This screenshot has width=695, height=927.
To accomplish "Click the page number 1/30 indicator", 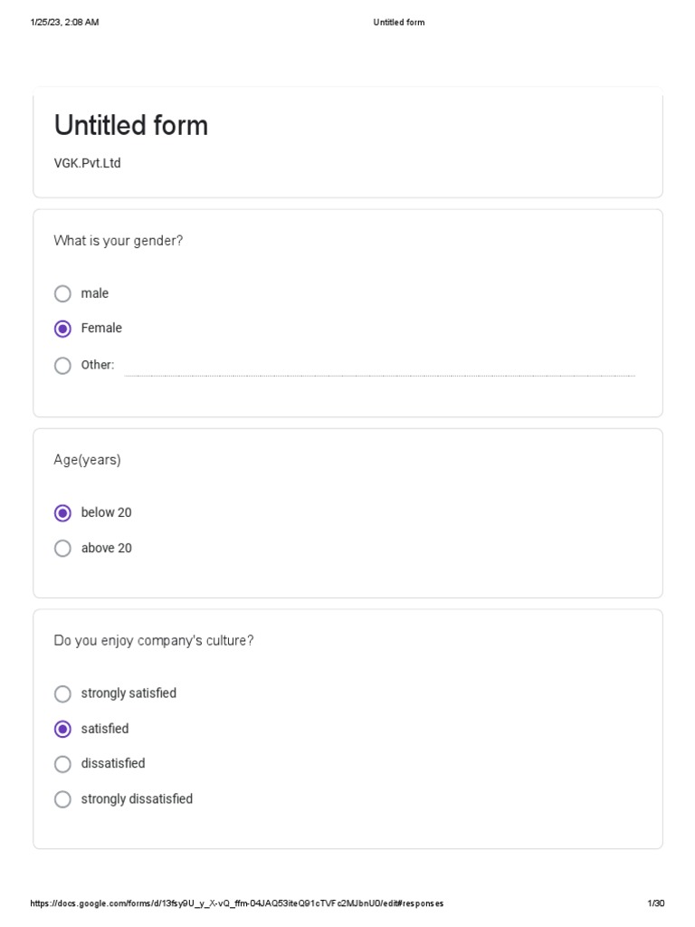I will pyautogui.click(x=656, y=903).
